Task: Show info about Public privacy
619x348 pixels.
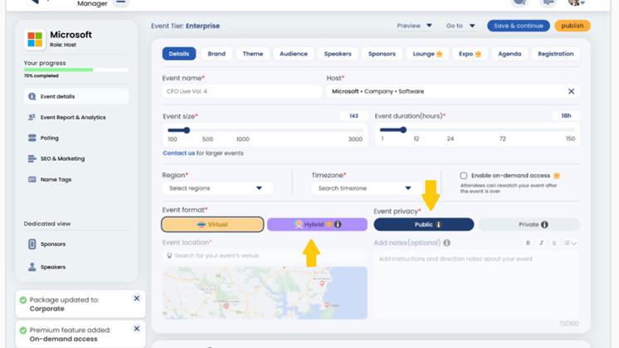Action: click(x=439, y=225)
